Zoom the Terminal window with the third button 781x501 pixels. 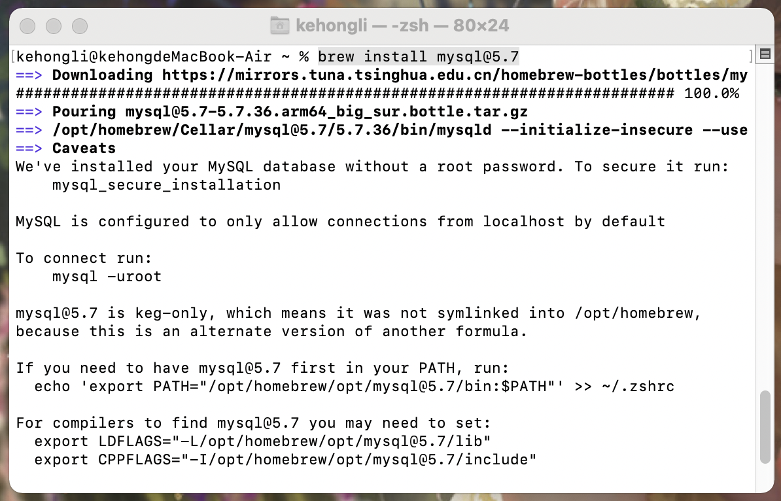click(80, 26)
